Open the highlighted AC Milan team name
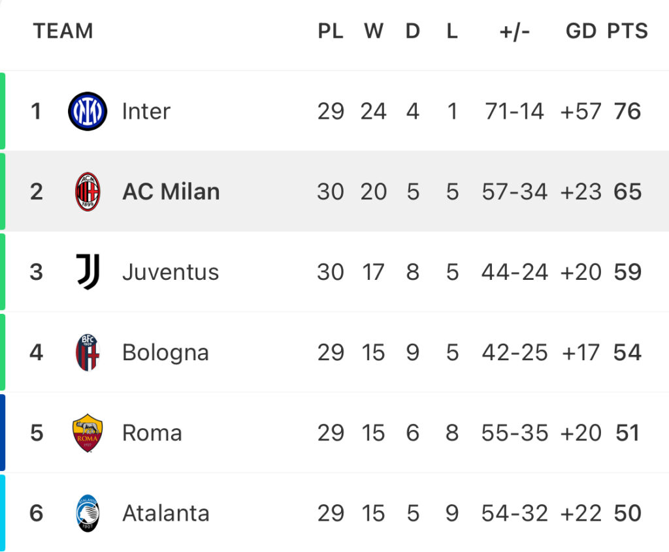This screenshot has width=669, height=552. click(171, 192)
